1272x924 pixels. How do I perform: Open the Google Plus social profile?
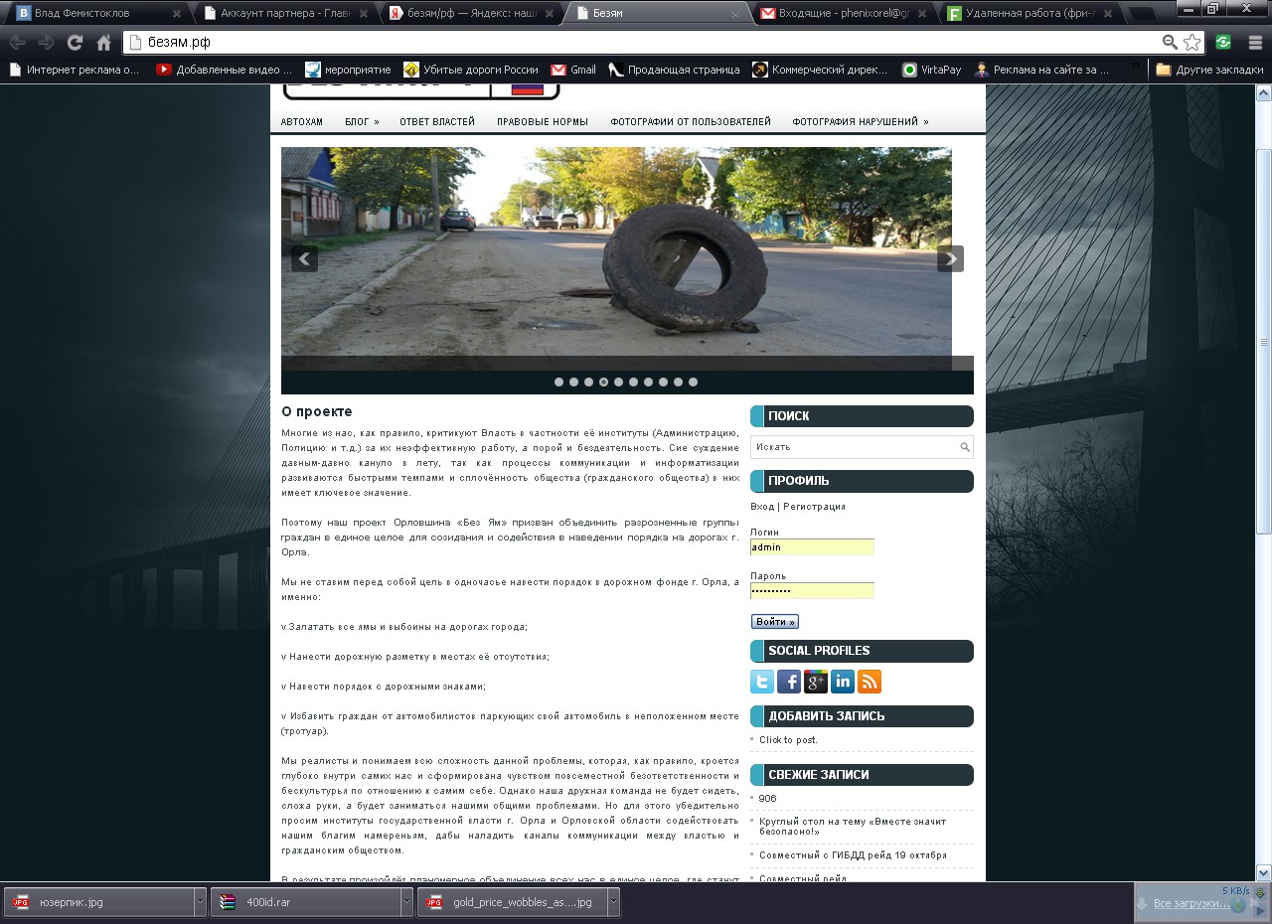pos(816,682)
